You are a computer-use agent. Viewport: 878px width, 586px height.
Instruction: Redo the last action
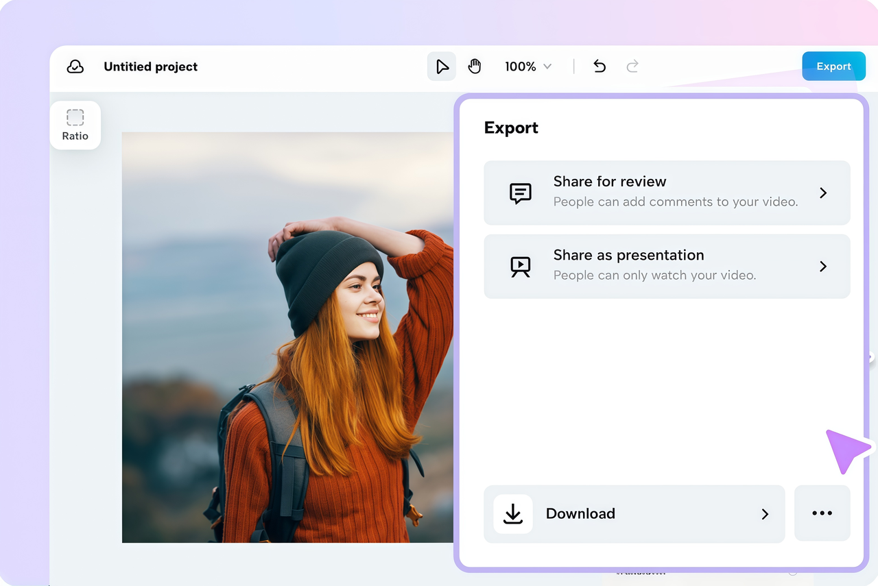click(632, 66)
